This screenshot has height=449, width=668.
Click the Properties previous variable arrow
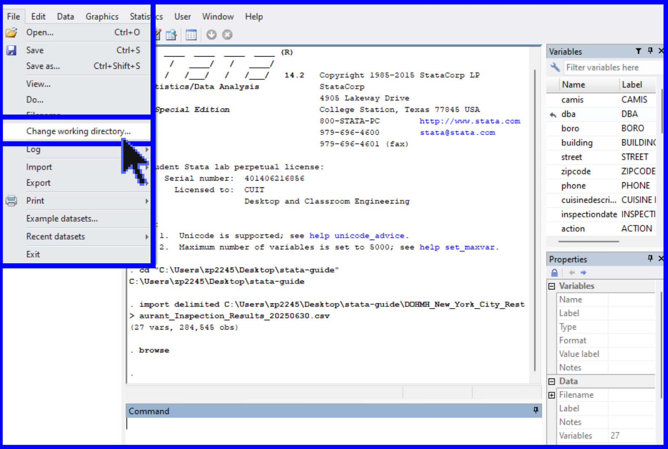point(572,273)
